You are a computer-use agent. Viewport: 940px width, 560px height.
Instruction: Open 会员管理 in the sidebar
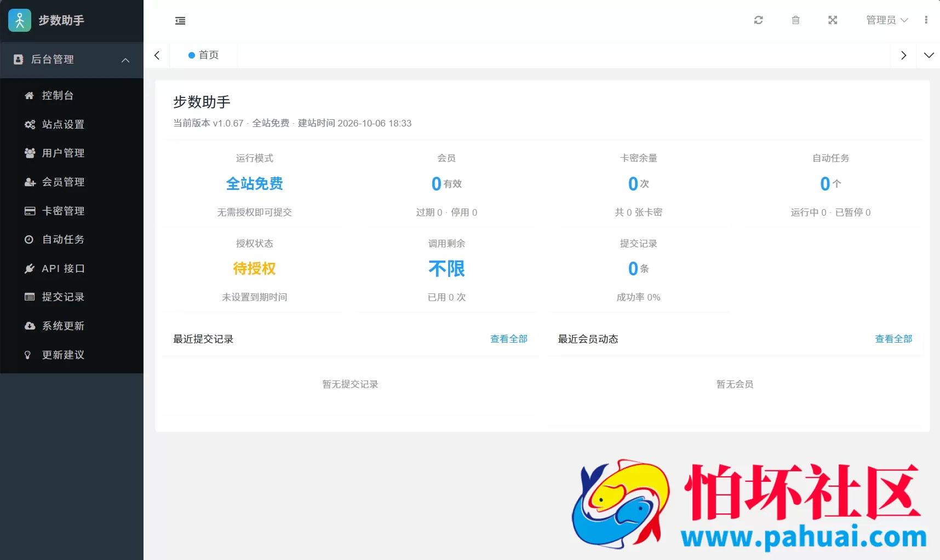pyautogui.click(x=72, y=182)
